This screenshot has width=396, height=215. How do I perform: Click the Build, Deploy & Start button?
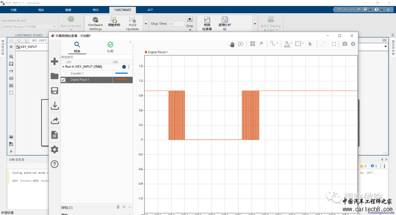point(271,23)
